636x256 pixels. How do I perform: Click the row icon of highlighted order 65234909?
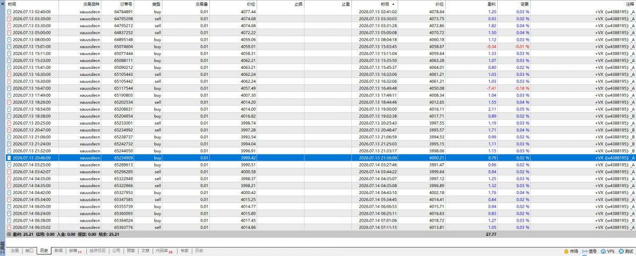(x=9, y=157)
